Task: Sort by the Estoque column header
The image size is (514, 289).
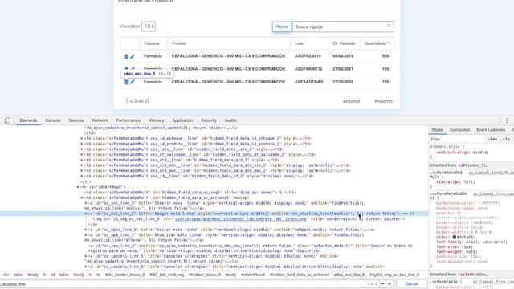Action: (152, 43)
